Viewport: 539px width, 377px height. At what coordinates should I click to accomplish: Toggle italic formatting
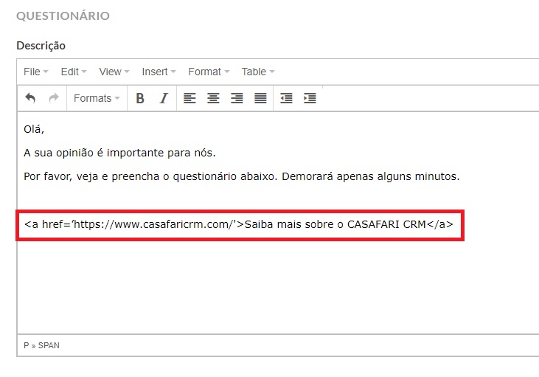point(164,98)
